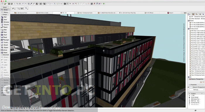Select Ground Floor Changing 3D document
Screen dimensions: 205x112
197,51
